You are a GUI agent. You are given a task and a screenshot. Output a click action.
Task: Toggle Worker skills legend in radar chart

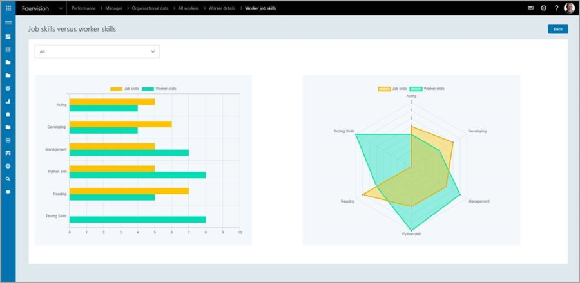point(427,89)
